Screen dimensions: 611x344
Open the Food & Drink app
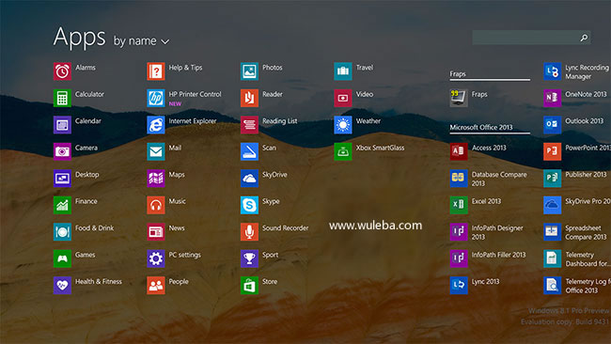(62, 232)
